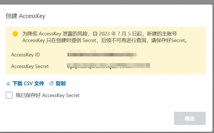
Task: Click the download arrow icon
Action: pos(8,83)
